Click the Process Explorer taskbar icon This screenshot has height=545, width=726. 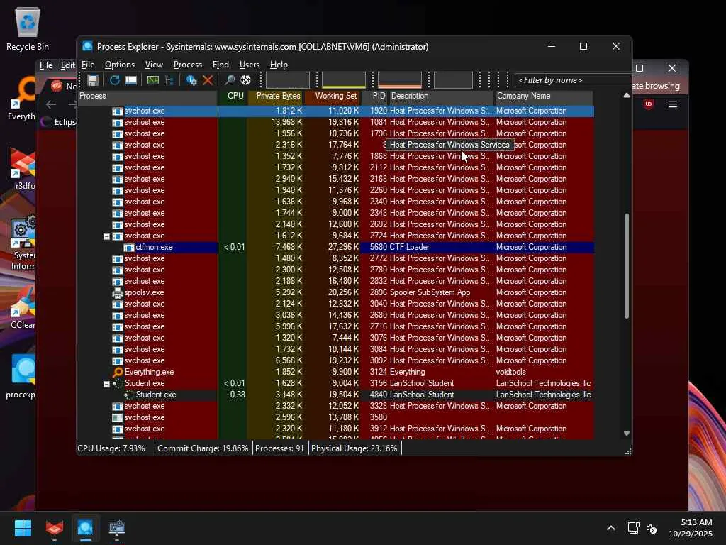click(x=85, y=528)
